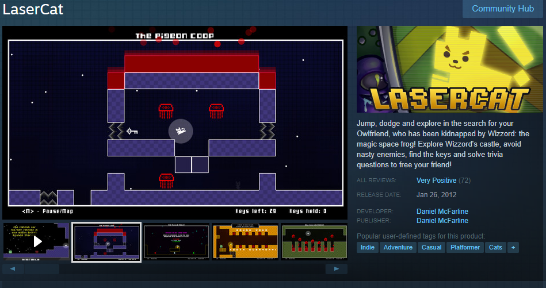Click the main Pigeon Coop screenshot
546x288 pixels.
click(x=175, y=123)
